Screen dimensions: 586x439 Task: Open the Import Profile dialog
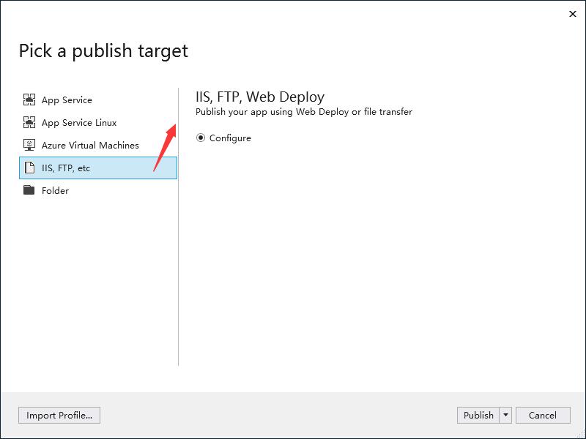point(59,415)
